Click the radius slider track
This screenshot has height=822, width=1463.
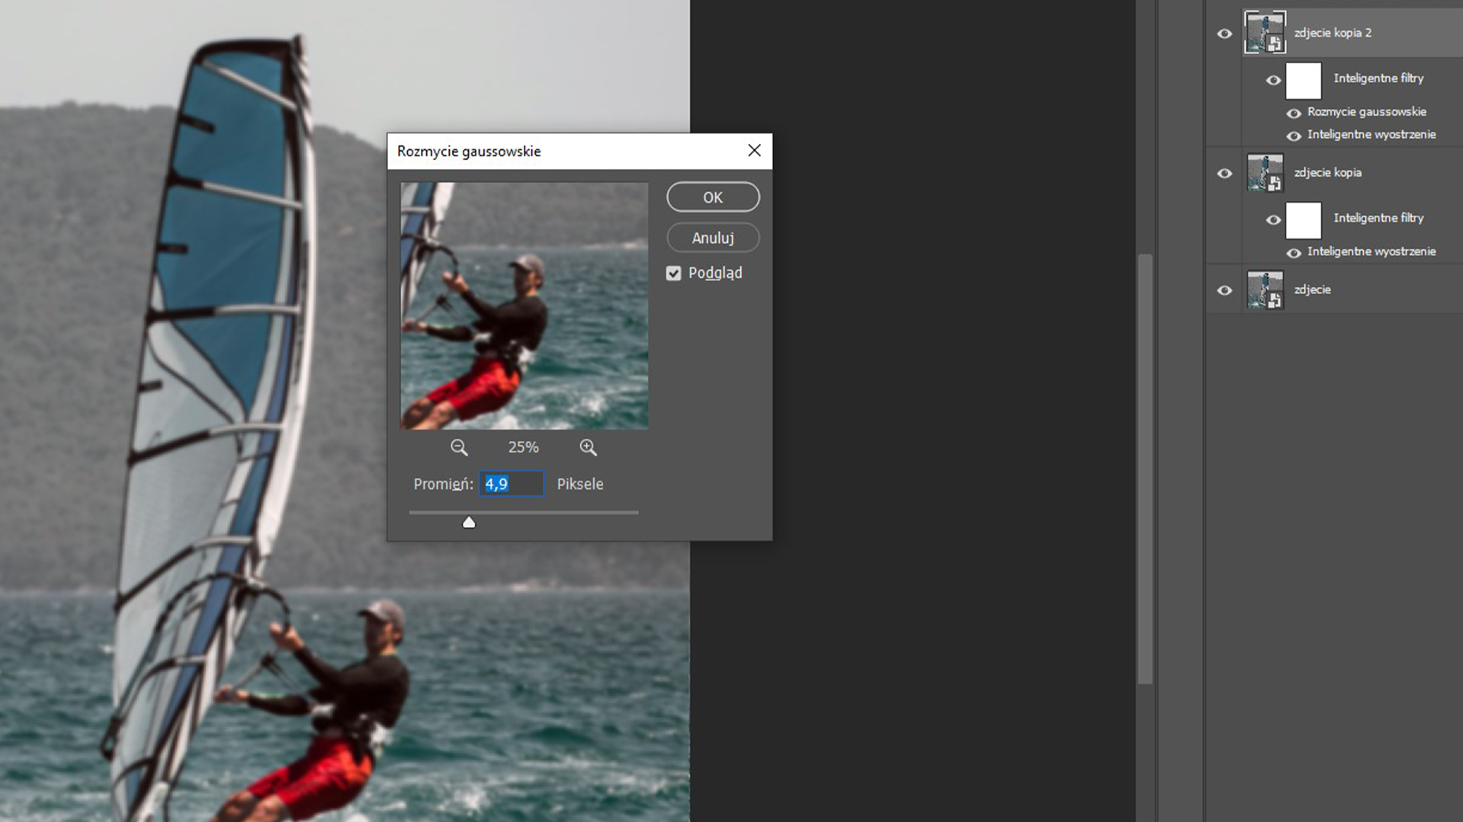[524, 513]
